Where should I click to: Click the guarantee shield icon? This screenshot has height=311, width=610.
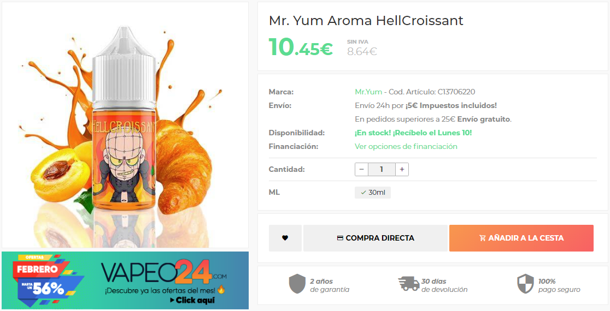click(297, 284)
